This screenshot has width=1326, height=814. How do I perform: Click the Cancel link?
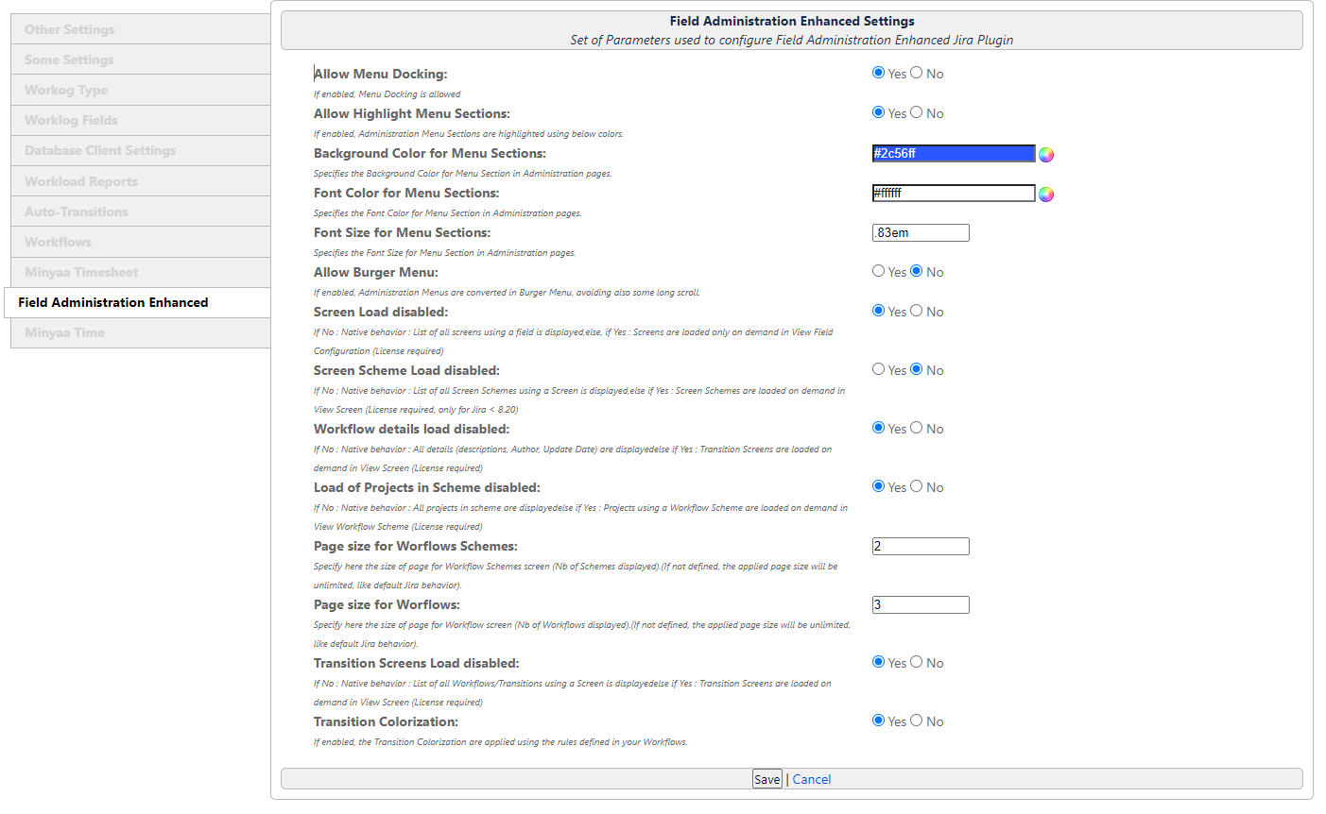click(x=812, y=779)
